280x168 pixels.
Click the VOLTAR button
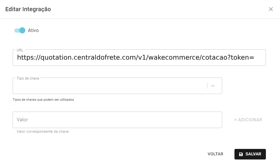coord(215,154)
